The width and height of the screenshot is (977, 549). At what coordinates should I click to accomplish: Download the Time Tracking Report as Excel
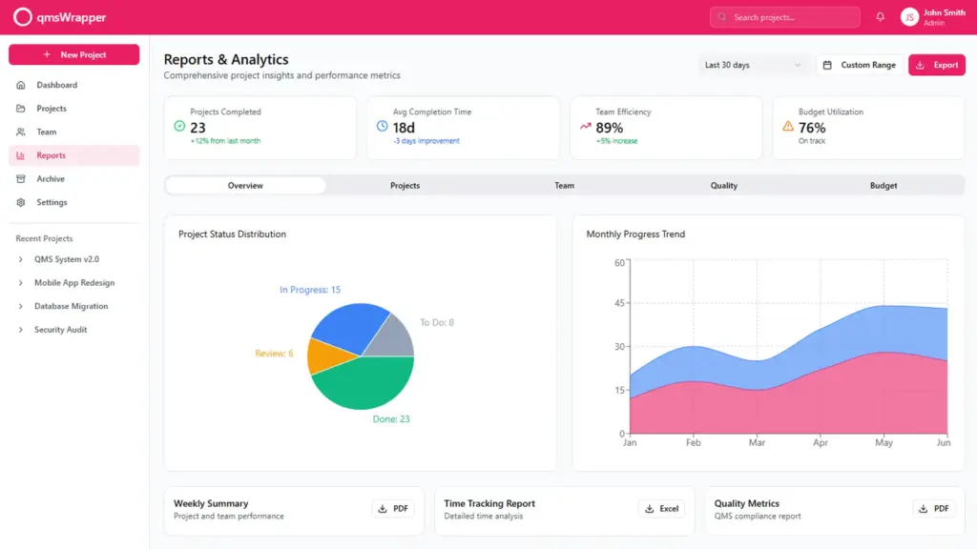coord(661,509)
